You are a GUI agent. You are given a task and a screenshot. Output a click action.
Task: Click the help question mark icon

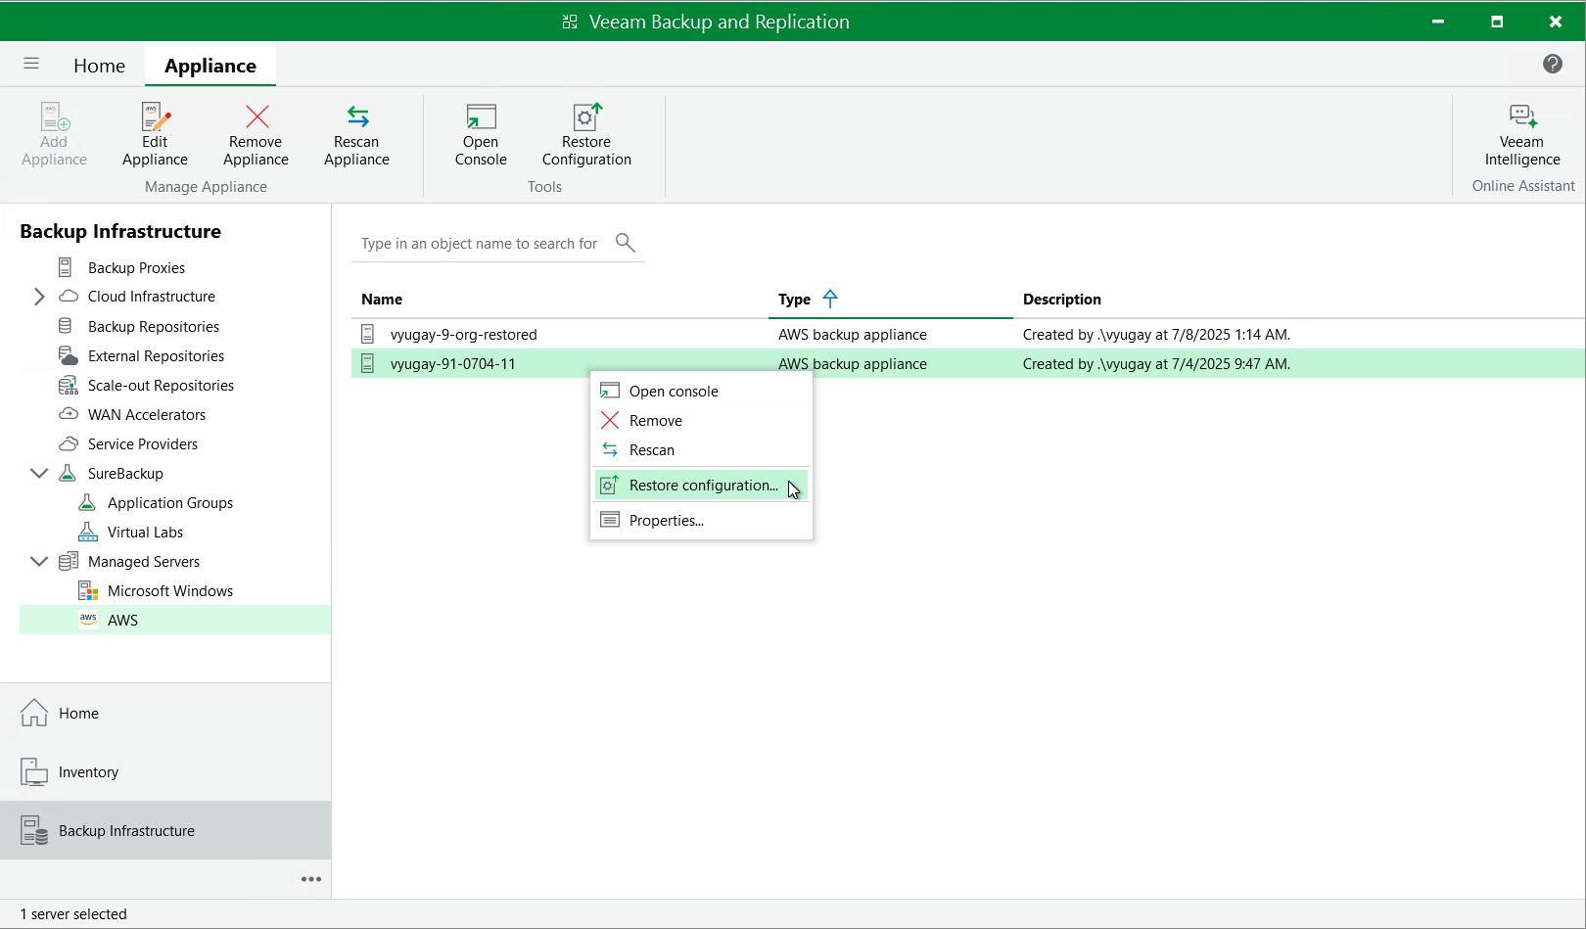coord(1552,64)
